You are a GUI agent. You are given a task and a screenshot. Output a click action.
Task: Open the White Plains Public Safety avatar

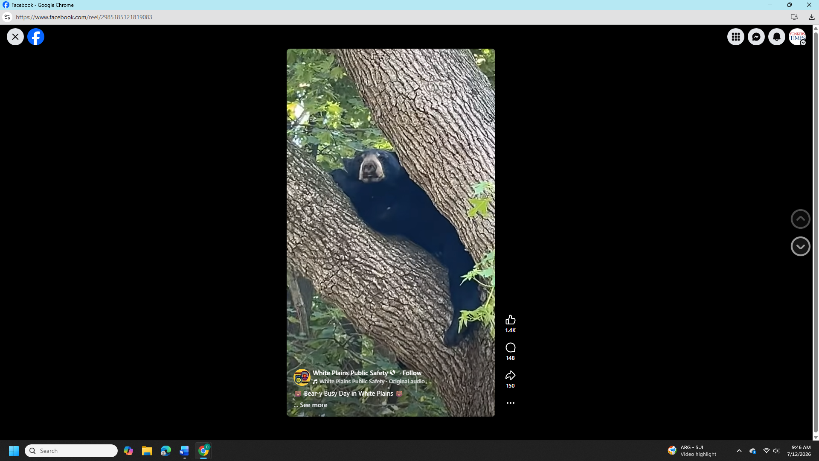(x=302, y=377)
